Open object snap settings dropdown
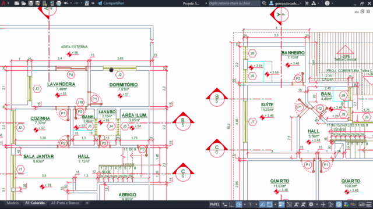The height and width of the screenshot is (209, 373). click(275, 204)
